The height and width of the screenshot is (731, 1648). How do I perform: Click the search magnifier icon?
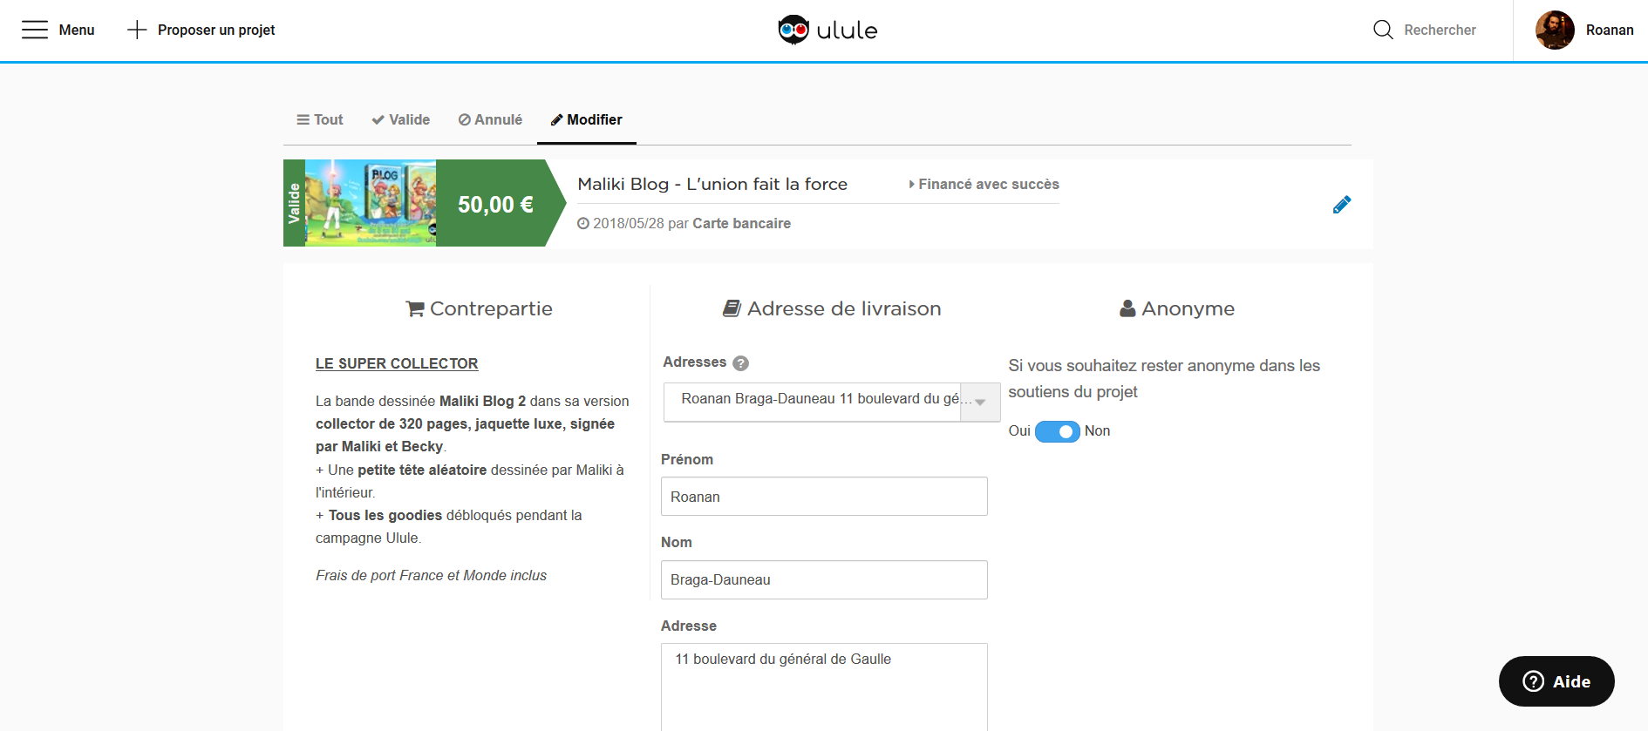pyautogui.click(x=1383, y=30)
